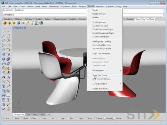Expand the Docking tabs submenu
Image resolution: width=167 pixels, height=125 pixels.
point(105,70)
